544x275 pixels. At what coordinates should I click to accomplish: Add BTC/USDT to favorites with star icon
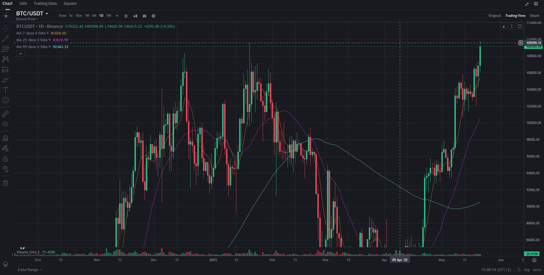point(6,16)
